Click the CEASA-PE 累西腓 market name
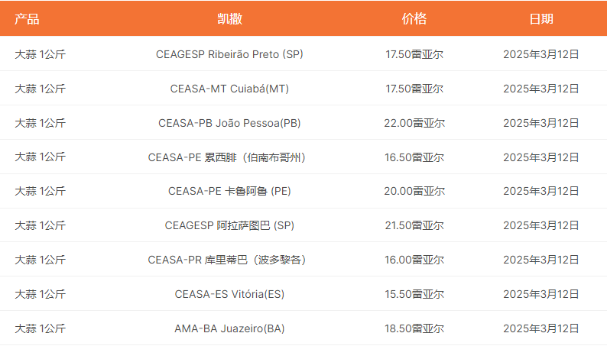The width and height of the screenshot is (607, 346). (229, 157)
